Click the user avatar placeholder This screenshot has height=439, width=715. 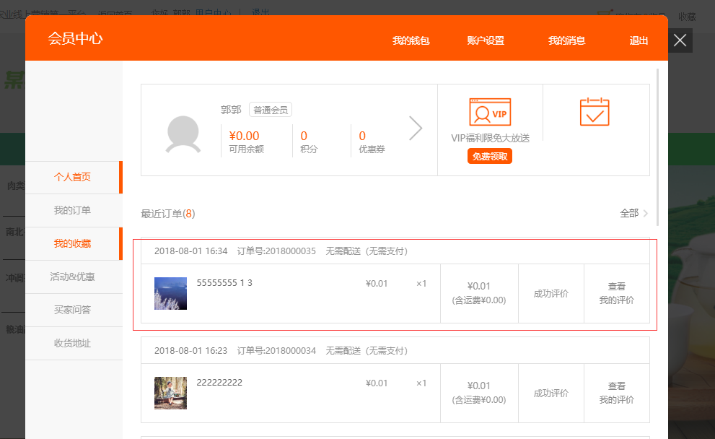(183, 134)
